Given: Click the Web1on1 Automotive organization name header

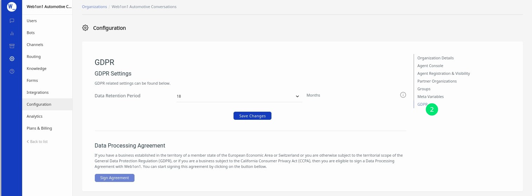Looking at the screenshot, I should click(x=49, y=7).
